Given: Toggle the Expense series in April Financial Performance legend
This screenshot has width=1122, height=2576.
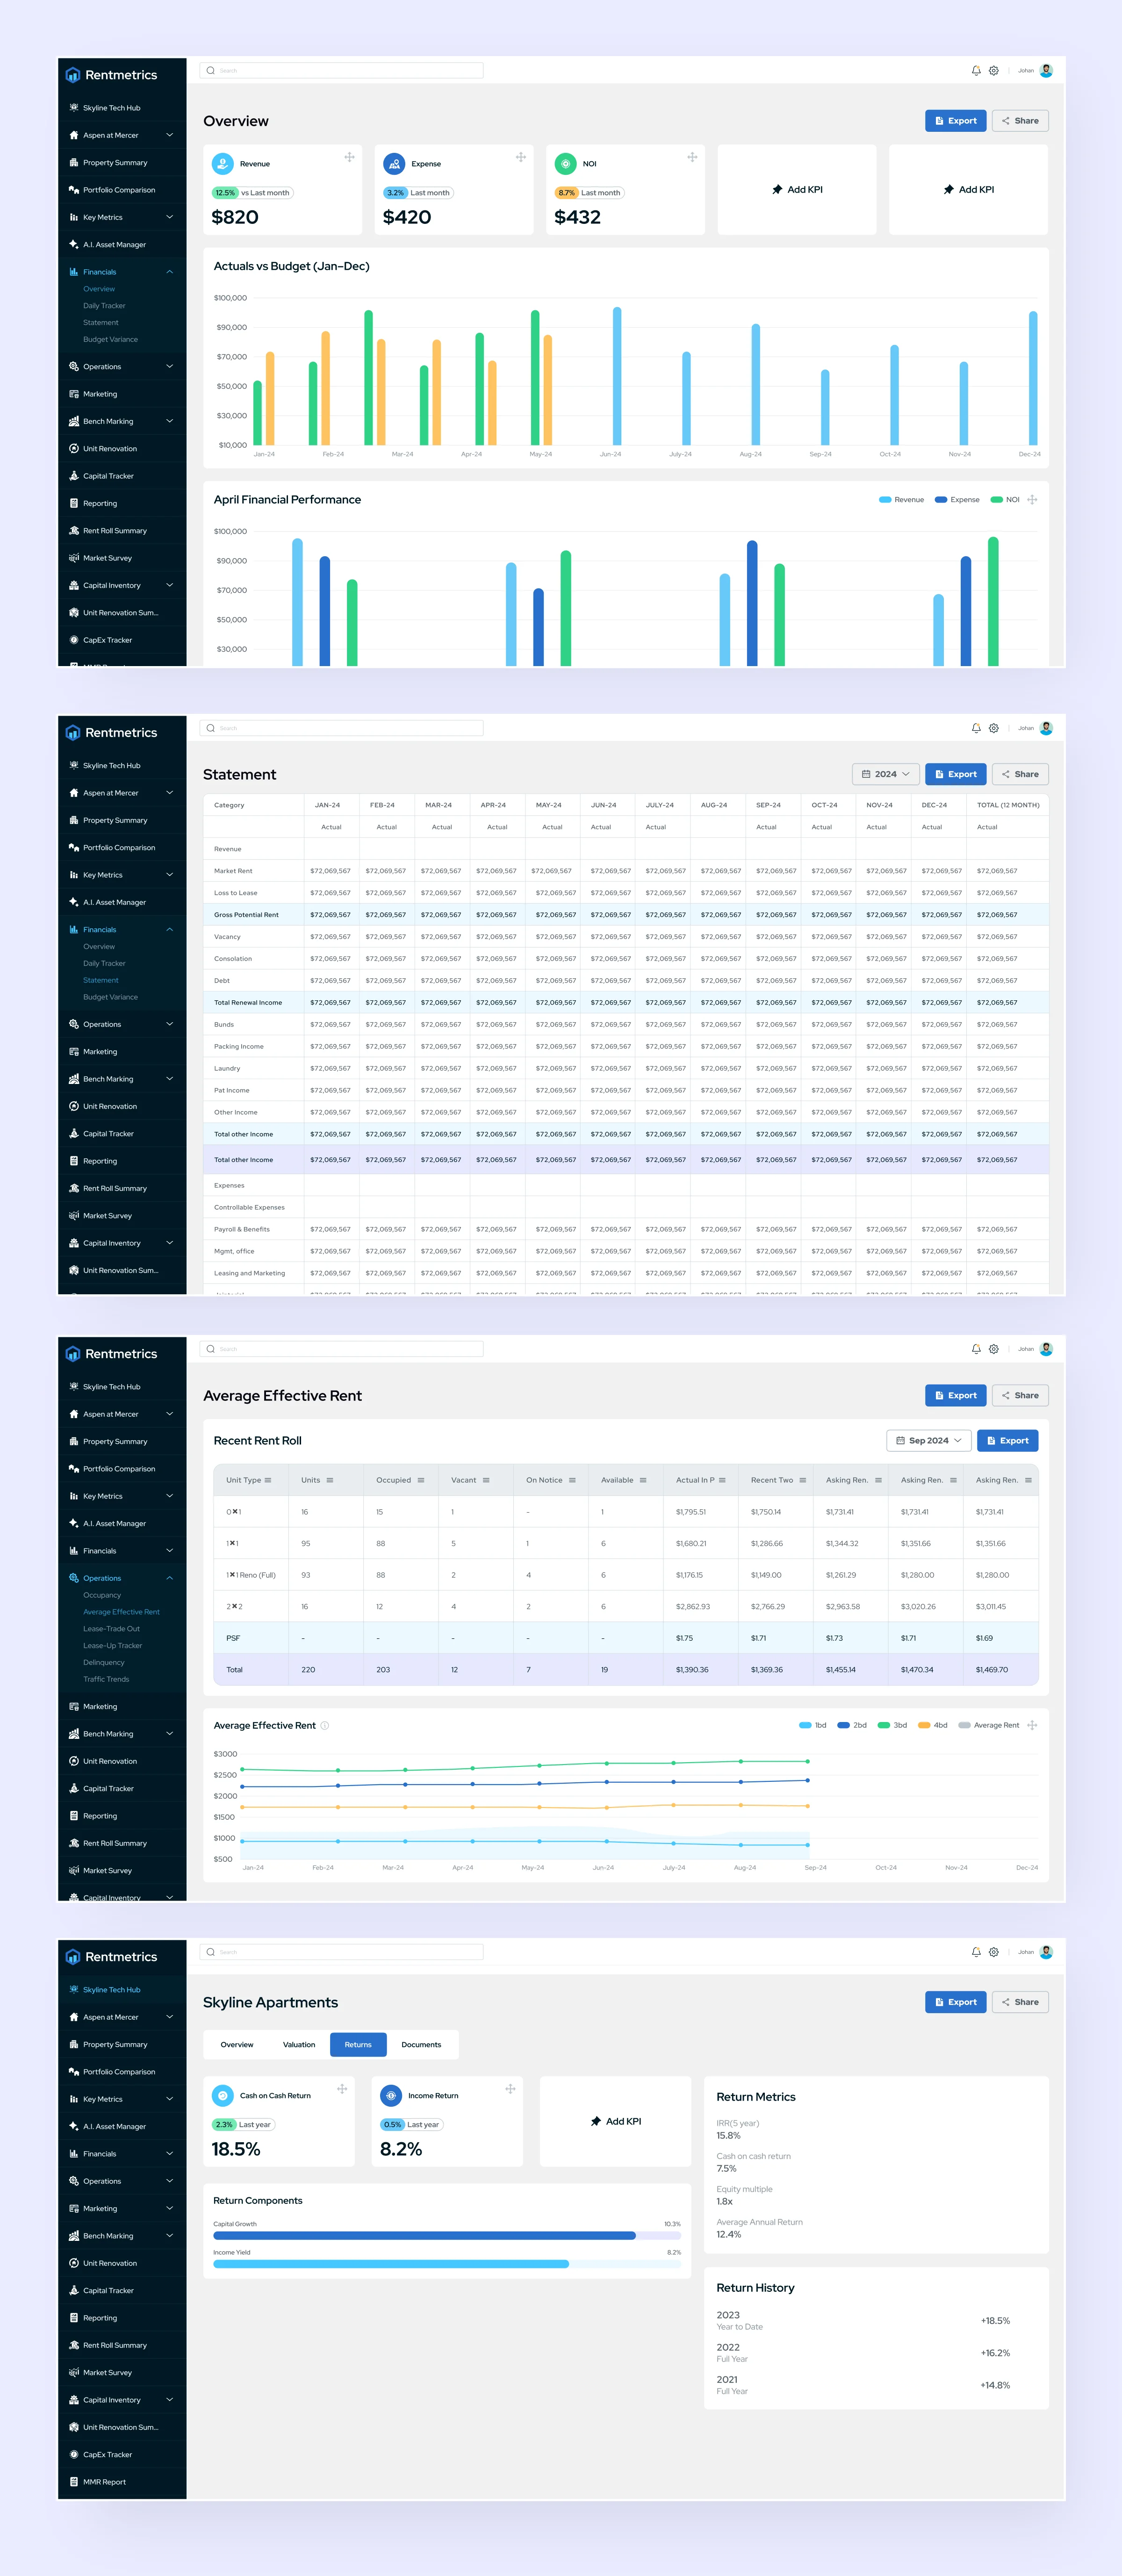Looking at the screenshot, I should 957,499.
